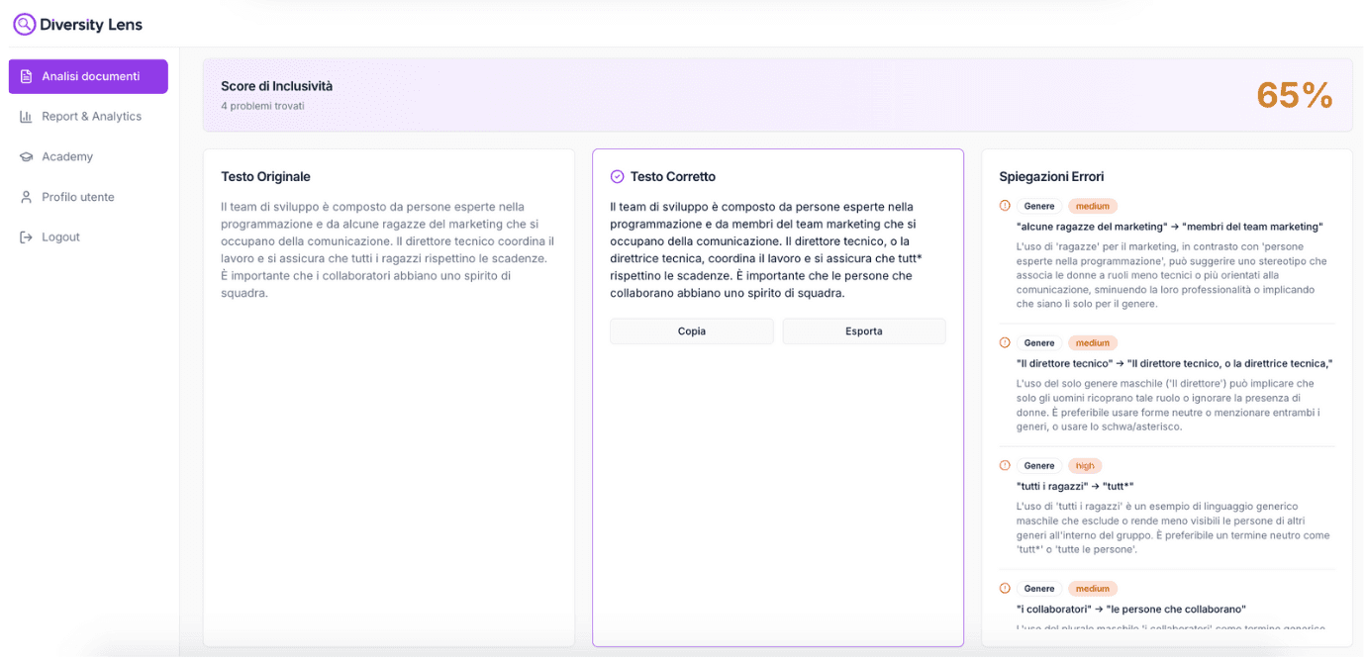Click the "Il direttore tecnico" correction title

pos(1174,363)
